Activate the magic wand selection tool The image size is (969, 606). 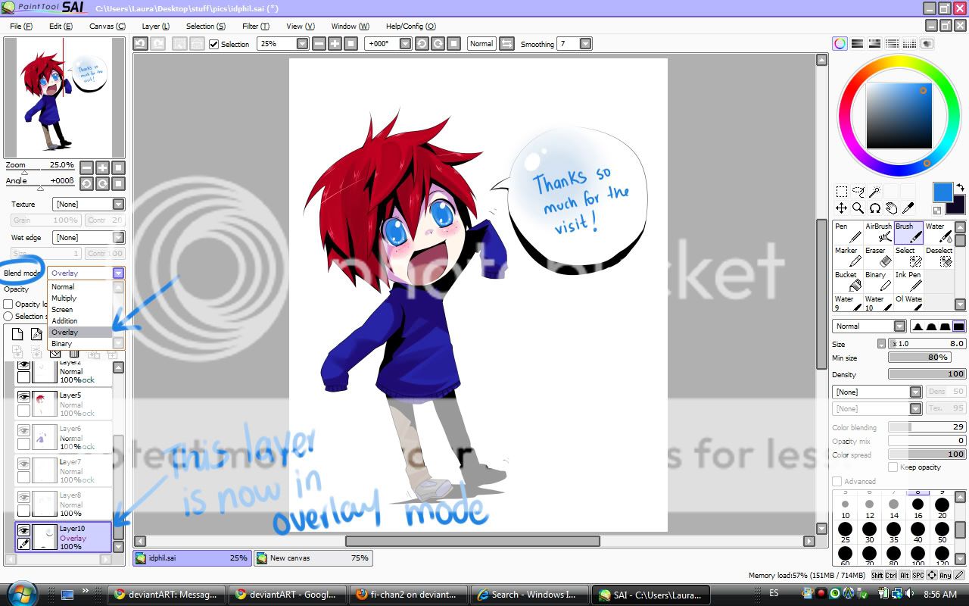(874, 192)
